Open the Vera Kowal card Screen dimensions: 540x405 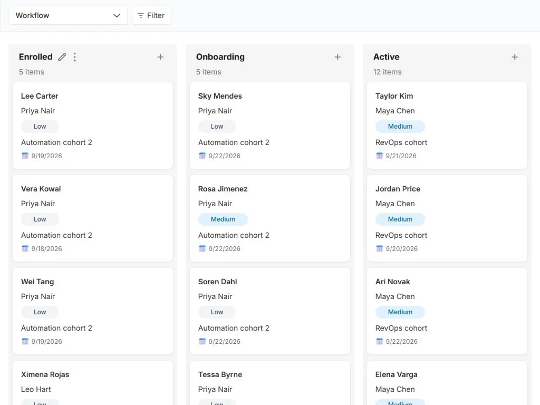pyautogui.click(x=93, y=218)
